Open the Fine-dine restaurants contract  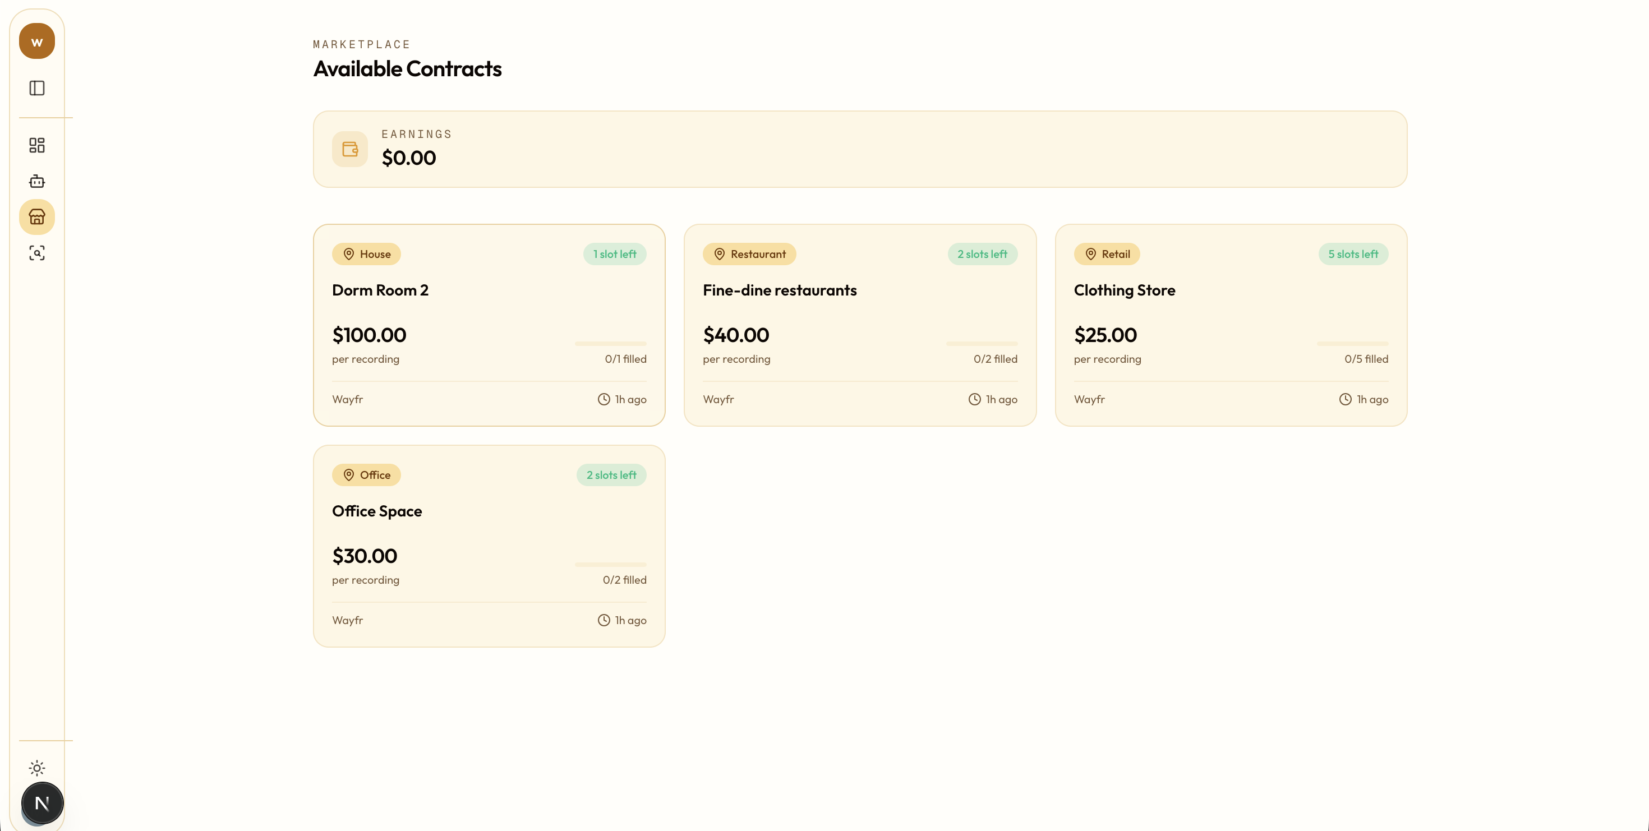(779, 290)
